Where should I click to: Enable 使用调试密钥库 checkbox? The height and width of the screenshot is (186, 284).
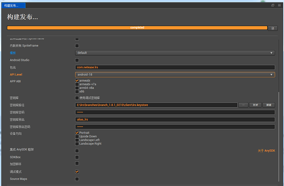click(77, 98)
